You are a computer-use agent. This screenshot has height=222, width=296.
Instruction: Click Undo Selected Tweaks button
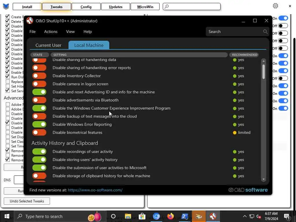[27, 201]
